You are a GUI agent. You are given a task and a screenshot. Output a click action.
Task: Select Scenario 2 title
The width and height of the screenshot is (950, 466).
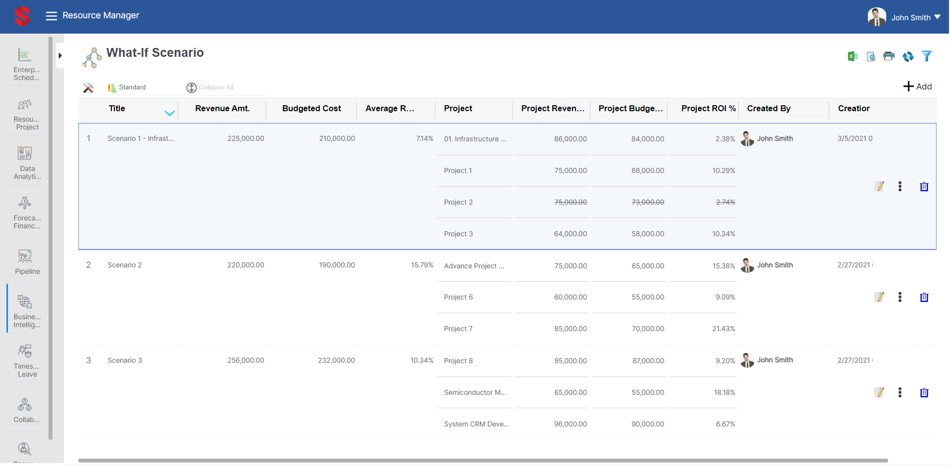(x=125, y=265)
